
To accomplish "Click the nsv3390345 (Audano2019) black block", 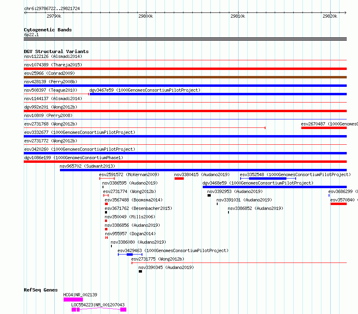I will point(140,271).
